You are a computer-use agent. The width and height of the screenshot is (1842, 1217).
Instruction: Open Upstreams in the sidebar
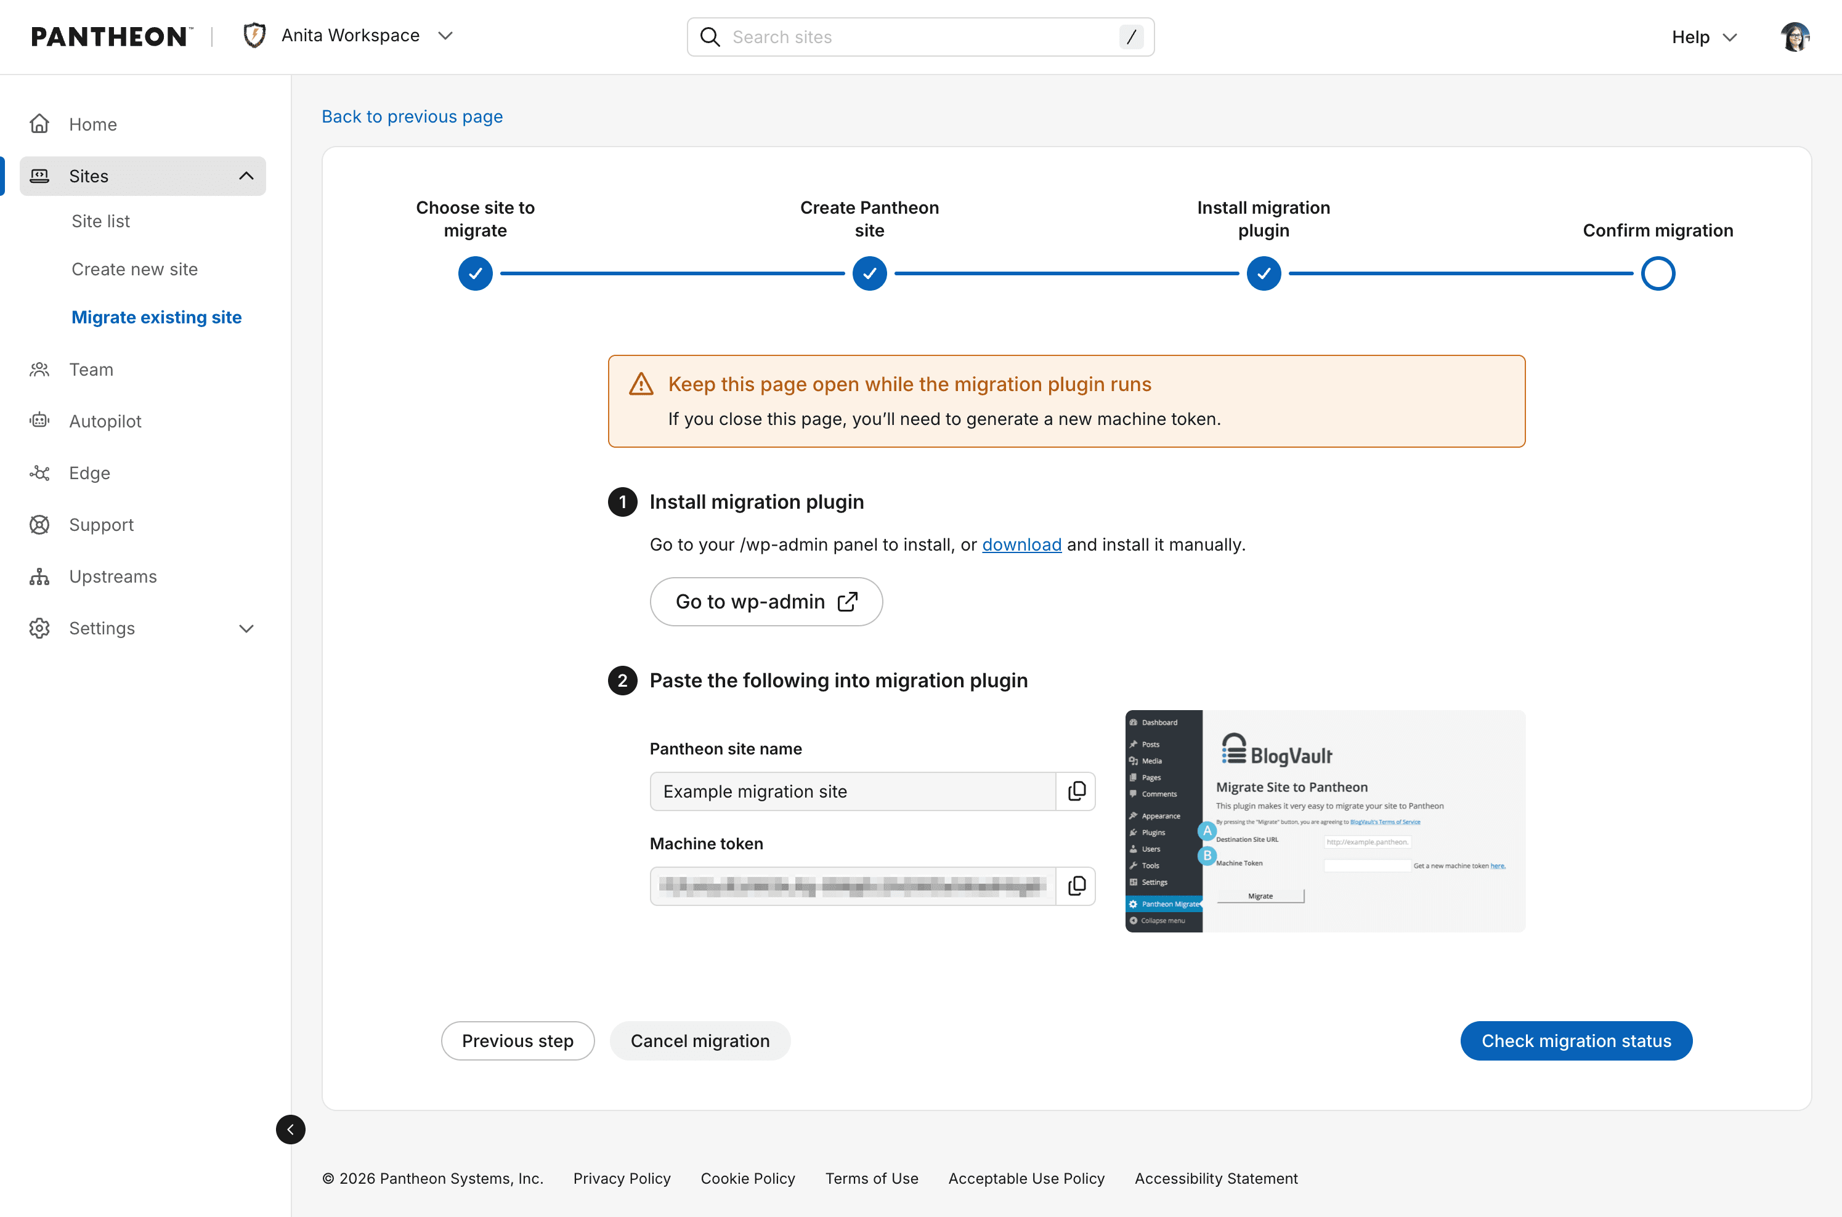tap(113, 576)
